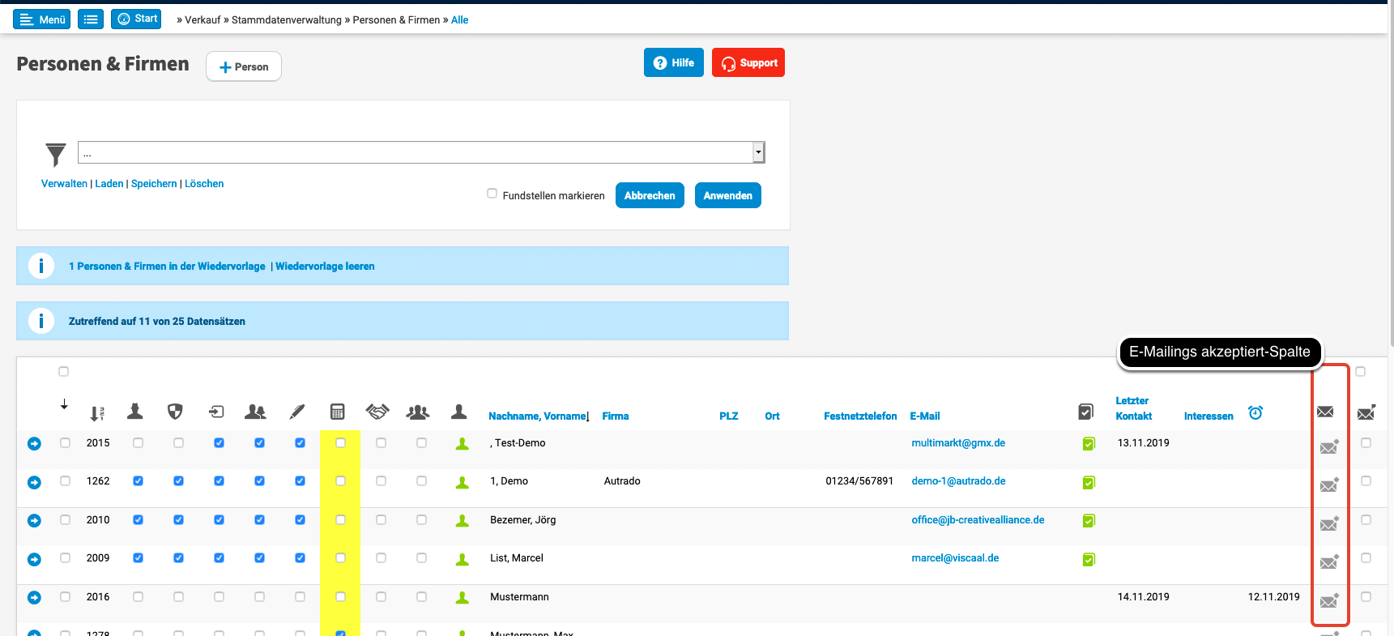This screenshot has height=636, width=1394.
Task: Sort table by Nachname, Vorname column
Action: point(537,416)
